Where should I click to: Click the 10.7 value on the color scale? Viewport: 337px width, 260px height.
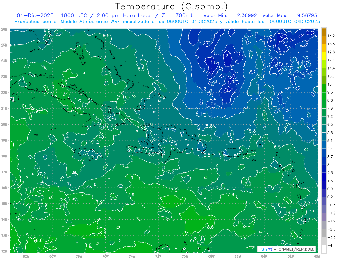click(331, 76)
